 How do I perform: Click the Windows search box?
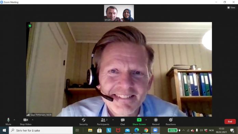[41, 130]
